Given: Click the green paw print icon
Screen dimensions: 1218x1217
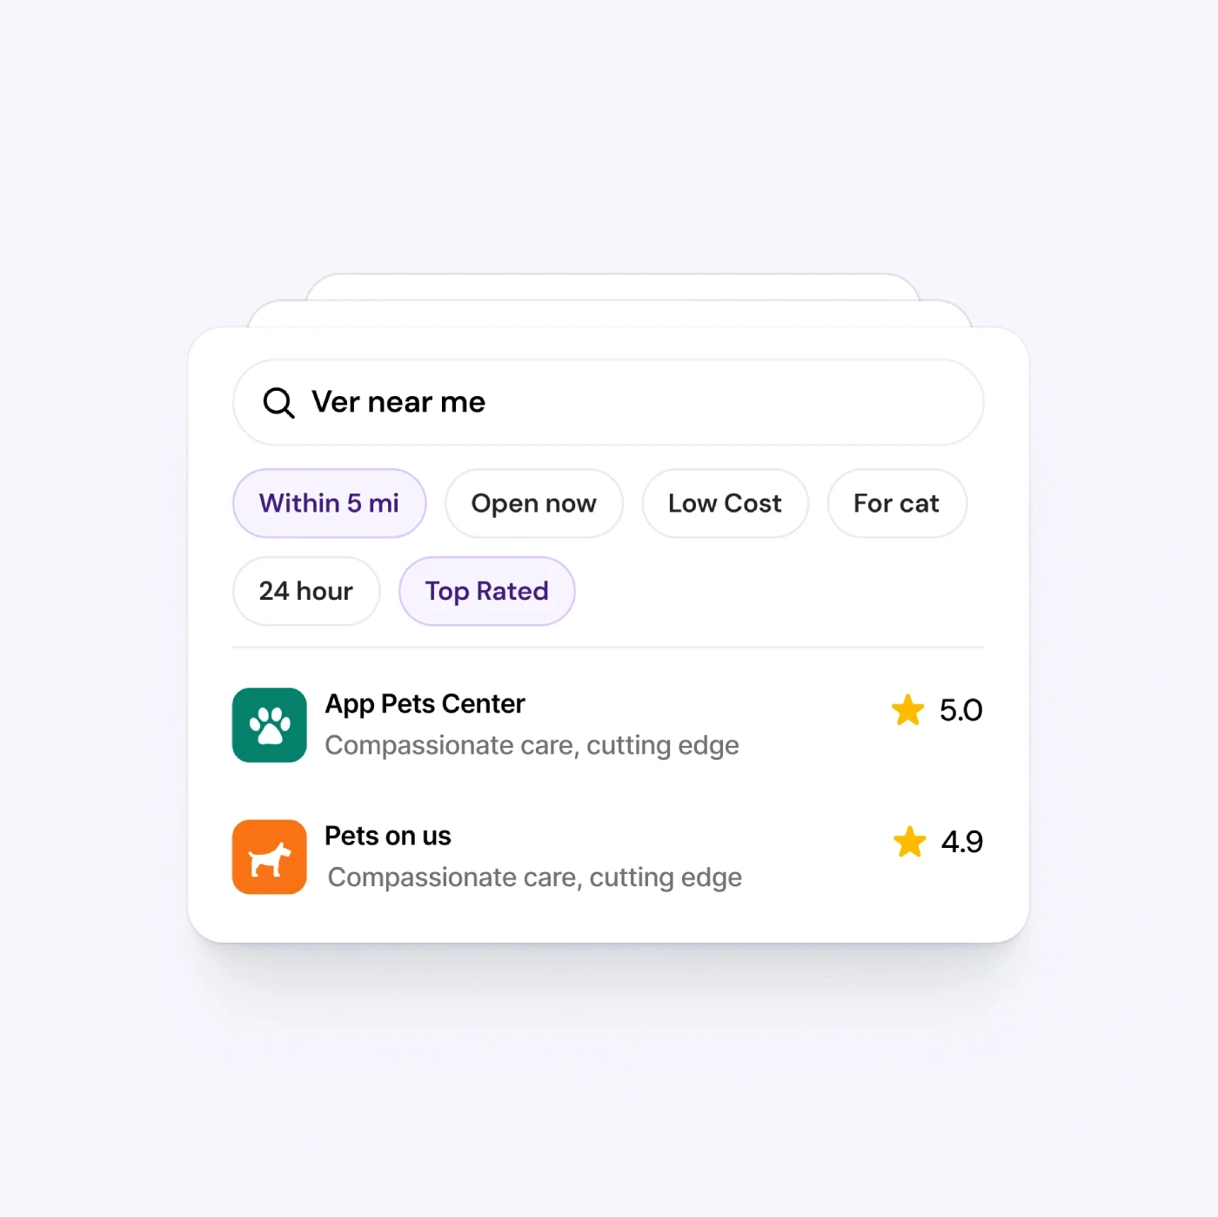Looking at the screenshot, I should 270,725.
